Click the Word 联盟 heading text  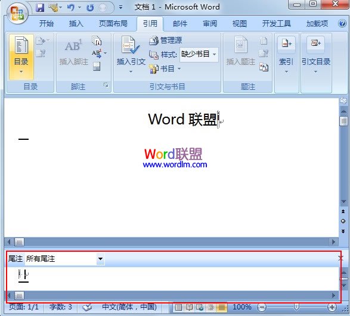[x=182, y=119]
